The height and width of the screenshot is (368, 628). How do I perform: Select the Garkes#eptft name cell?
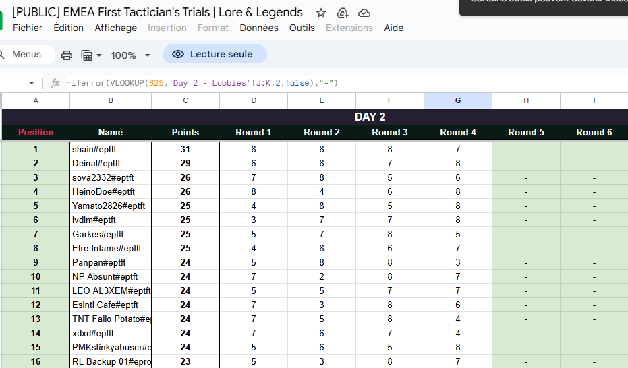click(x=111, y=234)
